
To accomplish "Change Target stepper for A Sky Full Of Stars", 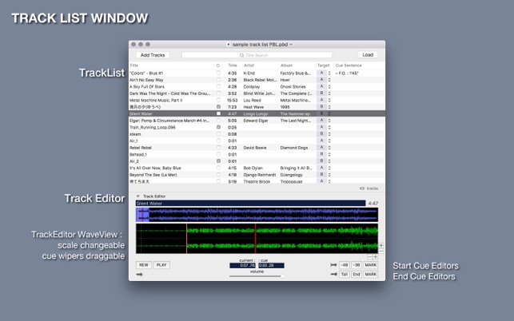I will (329, 86).
